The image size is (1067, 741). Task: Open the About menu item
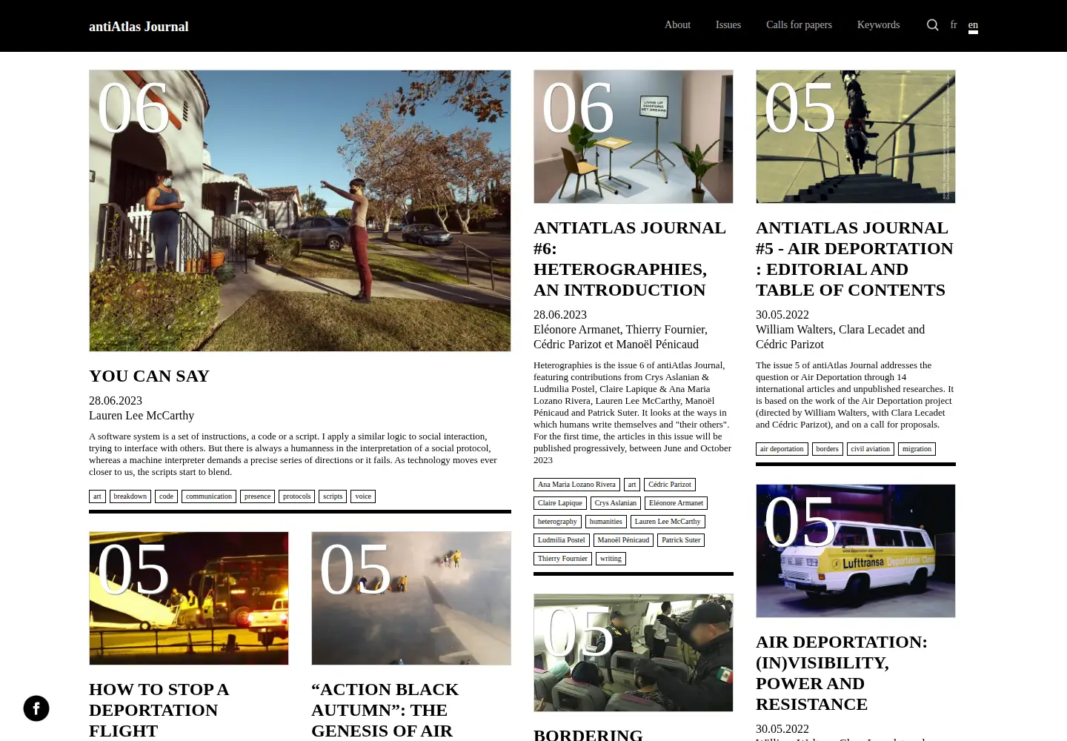[x=677, y=24]
